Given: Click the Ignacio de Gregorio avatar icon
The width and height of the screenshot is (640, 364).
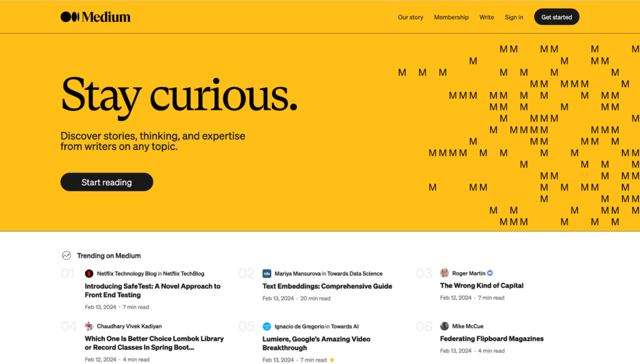Looking at the screenshot, I should (x=266, y=326).
